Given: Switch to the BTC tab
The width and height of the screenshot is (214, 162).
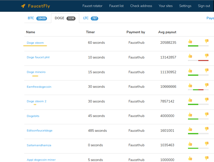Looking at the screenshot, I should 37,18.
